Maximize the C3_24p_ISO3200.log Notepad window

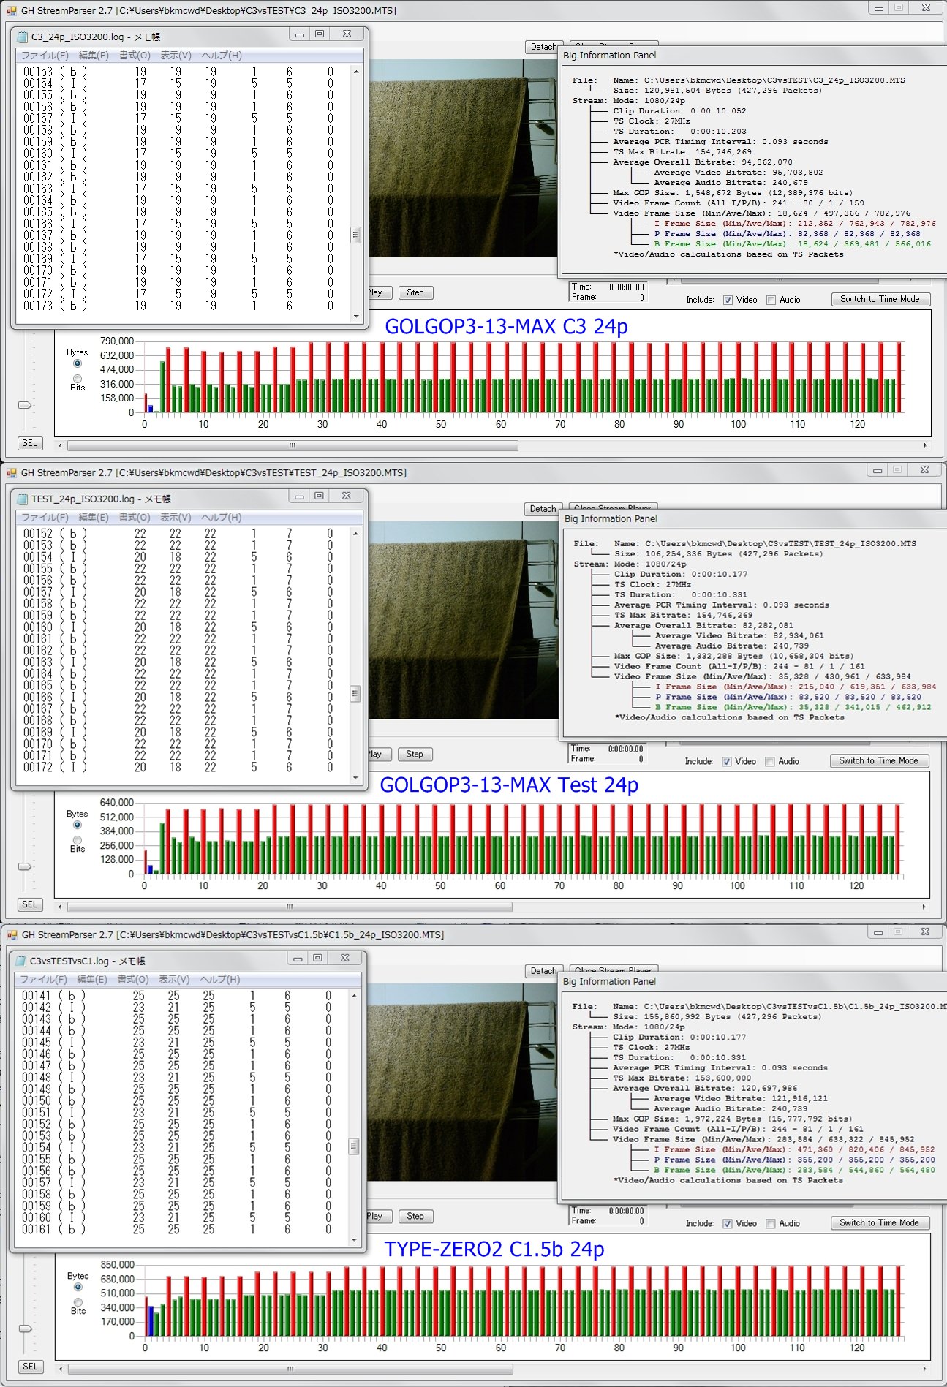pyautogui.click(x=320, y=34)
